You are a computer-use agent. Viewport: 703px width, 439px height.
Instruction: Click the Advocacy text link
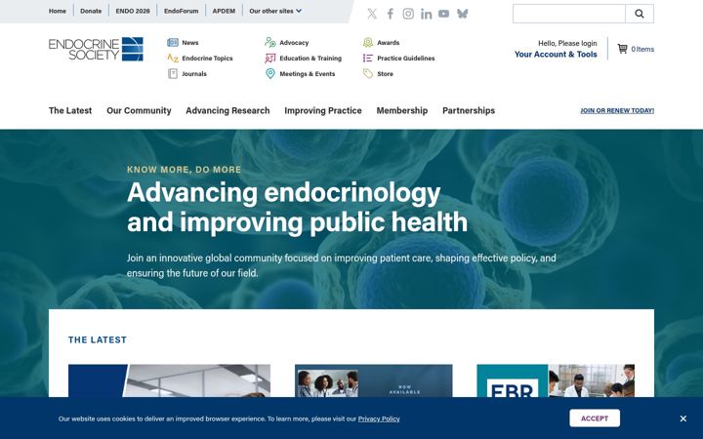(294, 43)
